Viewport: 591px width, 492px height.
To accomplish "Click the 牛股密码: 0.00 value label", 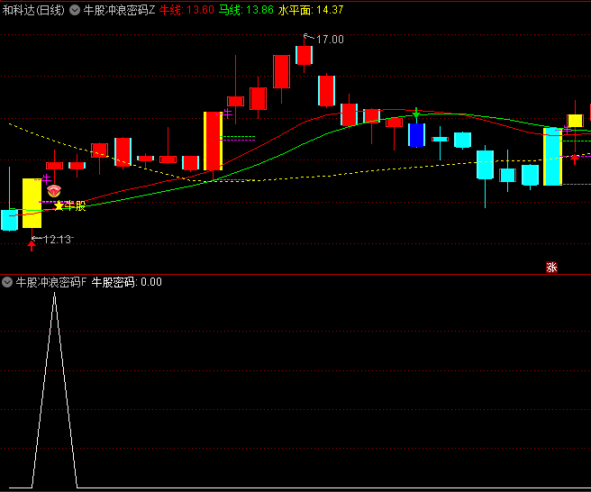I will 127,282.
